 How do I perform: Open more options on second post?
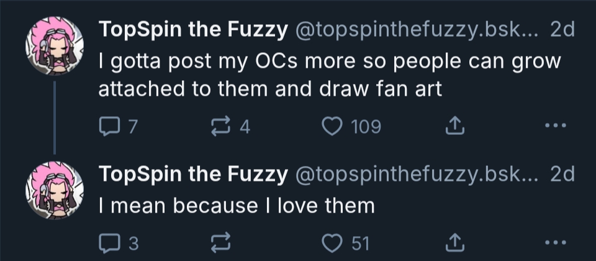click(554, 243)
